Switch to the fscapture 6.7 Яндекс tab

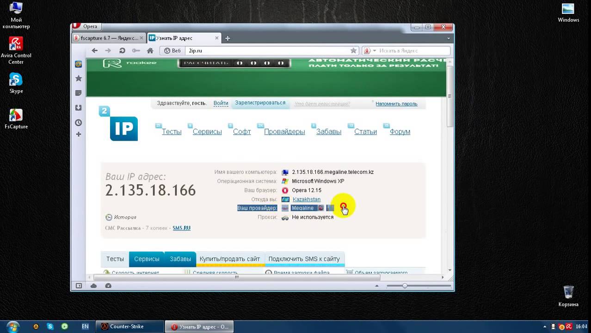[109, 38]
